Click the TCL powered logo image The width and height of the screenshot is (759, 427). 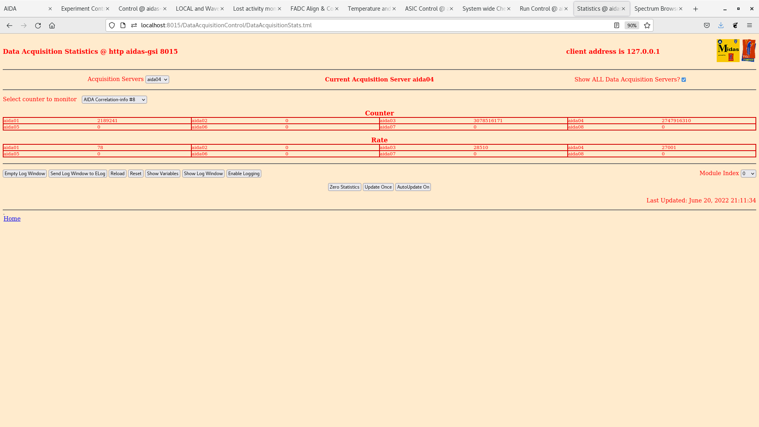click(749, 51)
